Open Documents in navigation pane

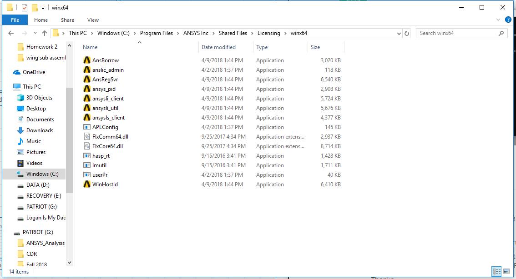click(x=40, y=120)
